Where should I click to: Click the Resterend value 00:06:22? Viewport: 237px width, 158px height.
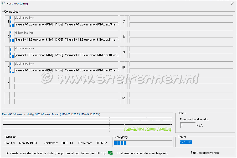tap(101, 143)
